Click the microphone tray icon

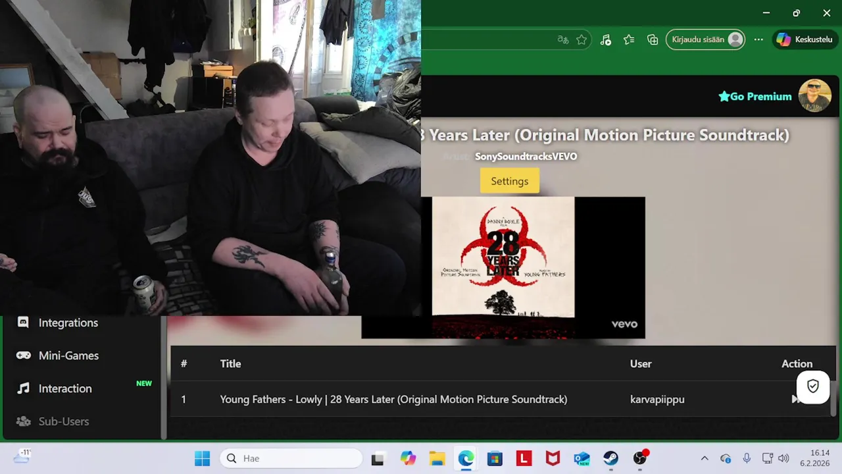(747, 458)
